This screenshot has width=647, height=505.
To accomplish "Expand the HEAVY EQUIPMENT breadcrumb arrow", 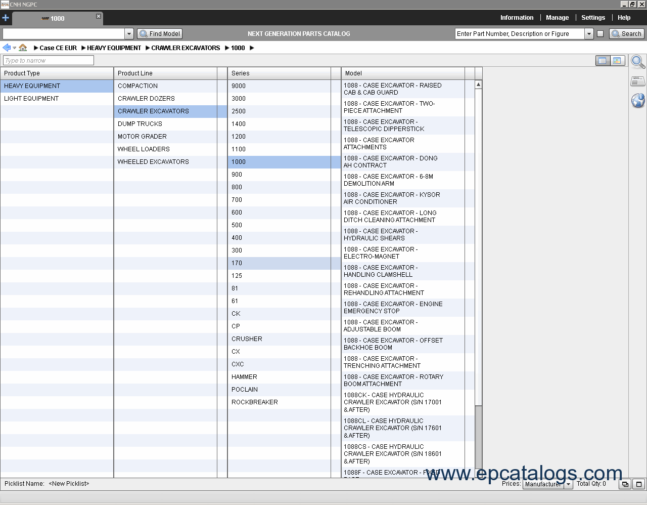I will tap(83, 48).
